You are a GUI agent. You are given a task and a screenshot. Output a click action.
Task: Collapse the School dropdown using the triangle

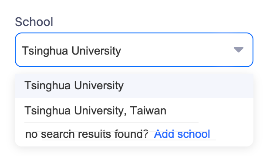click(238, 49)
